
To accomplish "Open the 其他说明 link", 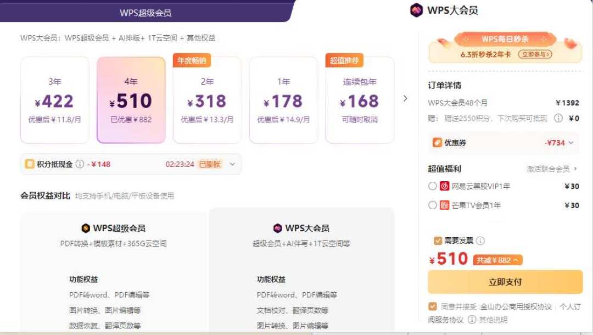I will [493, 320].
